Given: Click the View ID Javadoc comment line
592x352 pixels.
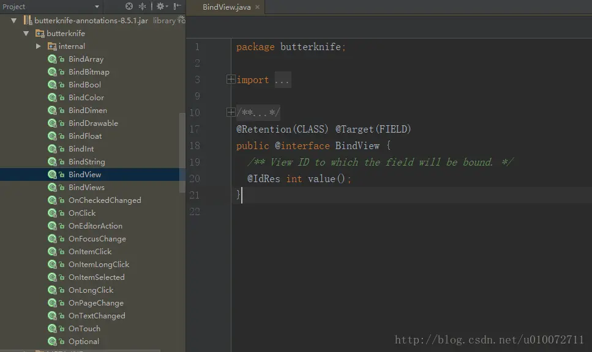Looking at the screenshot, I should click(380, 162).
